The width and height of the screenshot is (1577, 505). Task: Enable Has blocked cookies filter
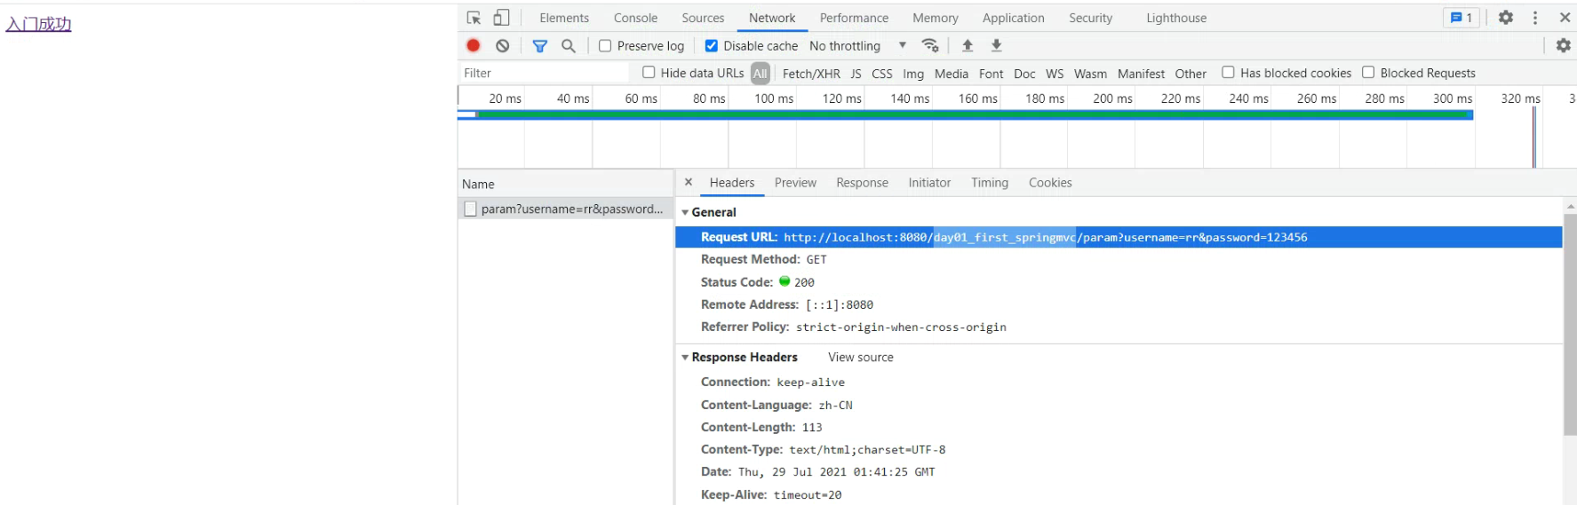[1228, 72]
